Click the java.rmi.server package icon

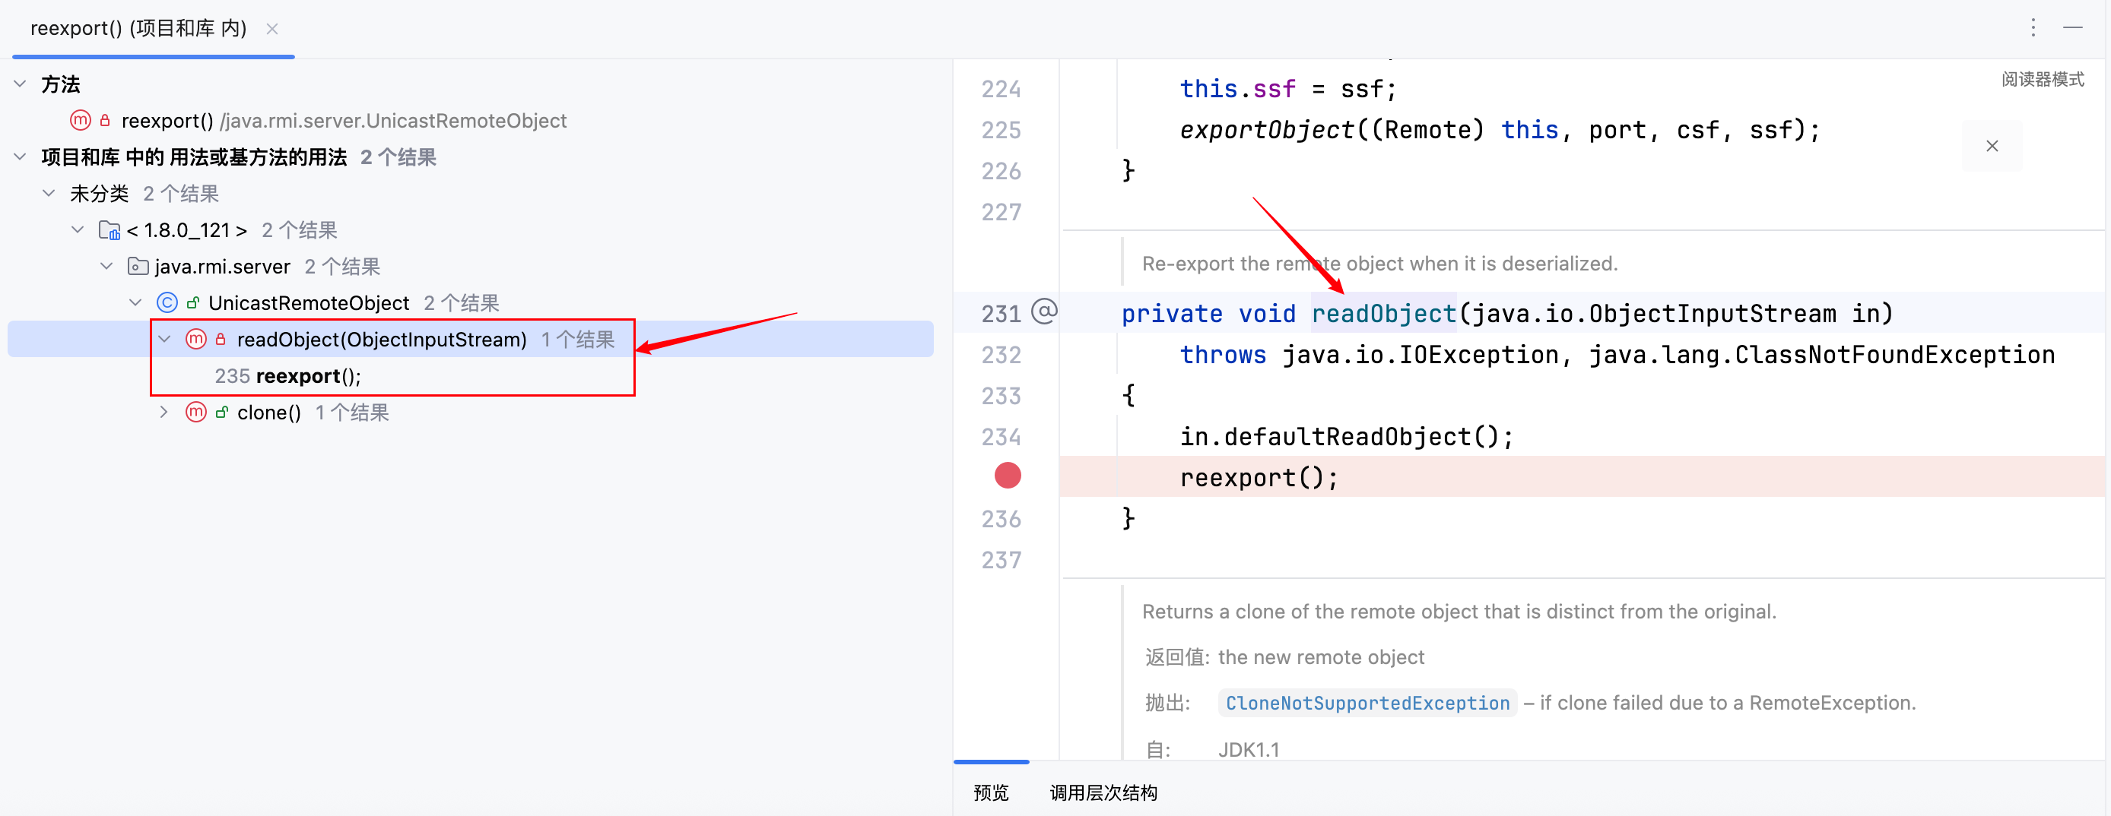click(x=138, y=267)
